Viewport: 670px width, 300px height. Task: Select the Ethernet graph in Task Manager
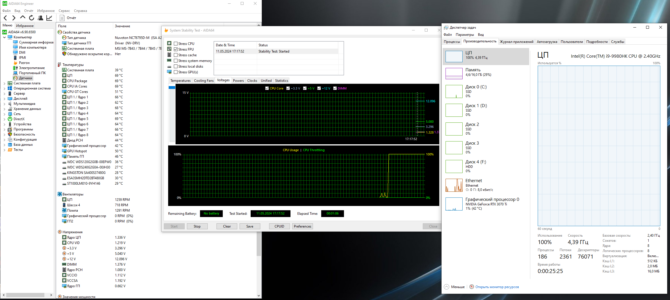[x=454, y=185]
